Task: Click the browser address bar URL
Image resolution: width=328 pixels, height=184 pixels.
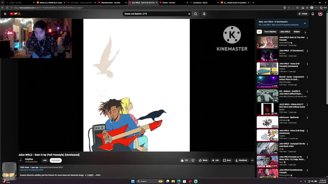Action: pos(49,8)
